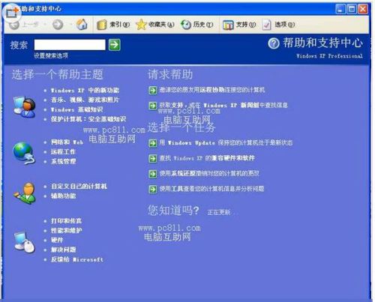Open 查找兼容硬件和软件 task link

pyautogui.click(x=207, y=158)
